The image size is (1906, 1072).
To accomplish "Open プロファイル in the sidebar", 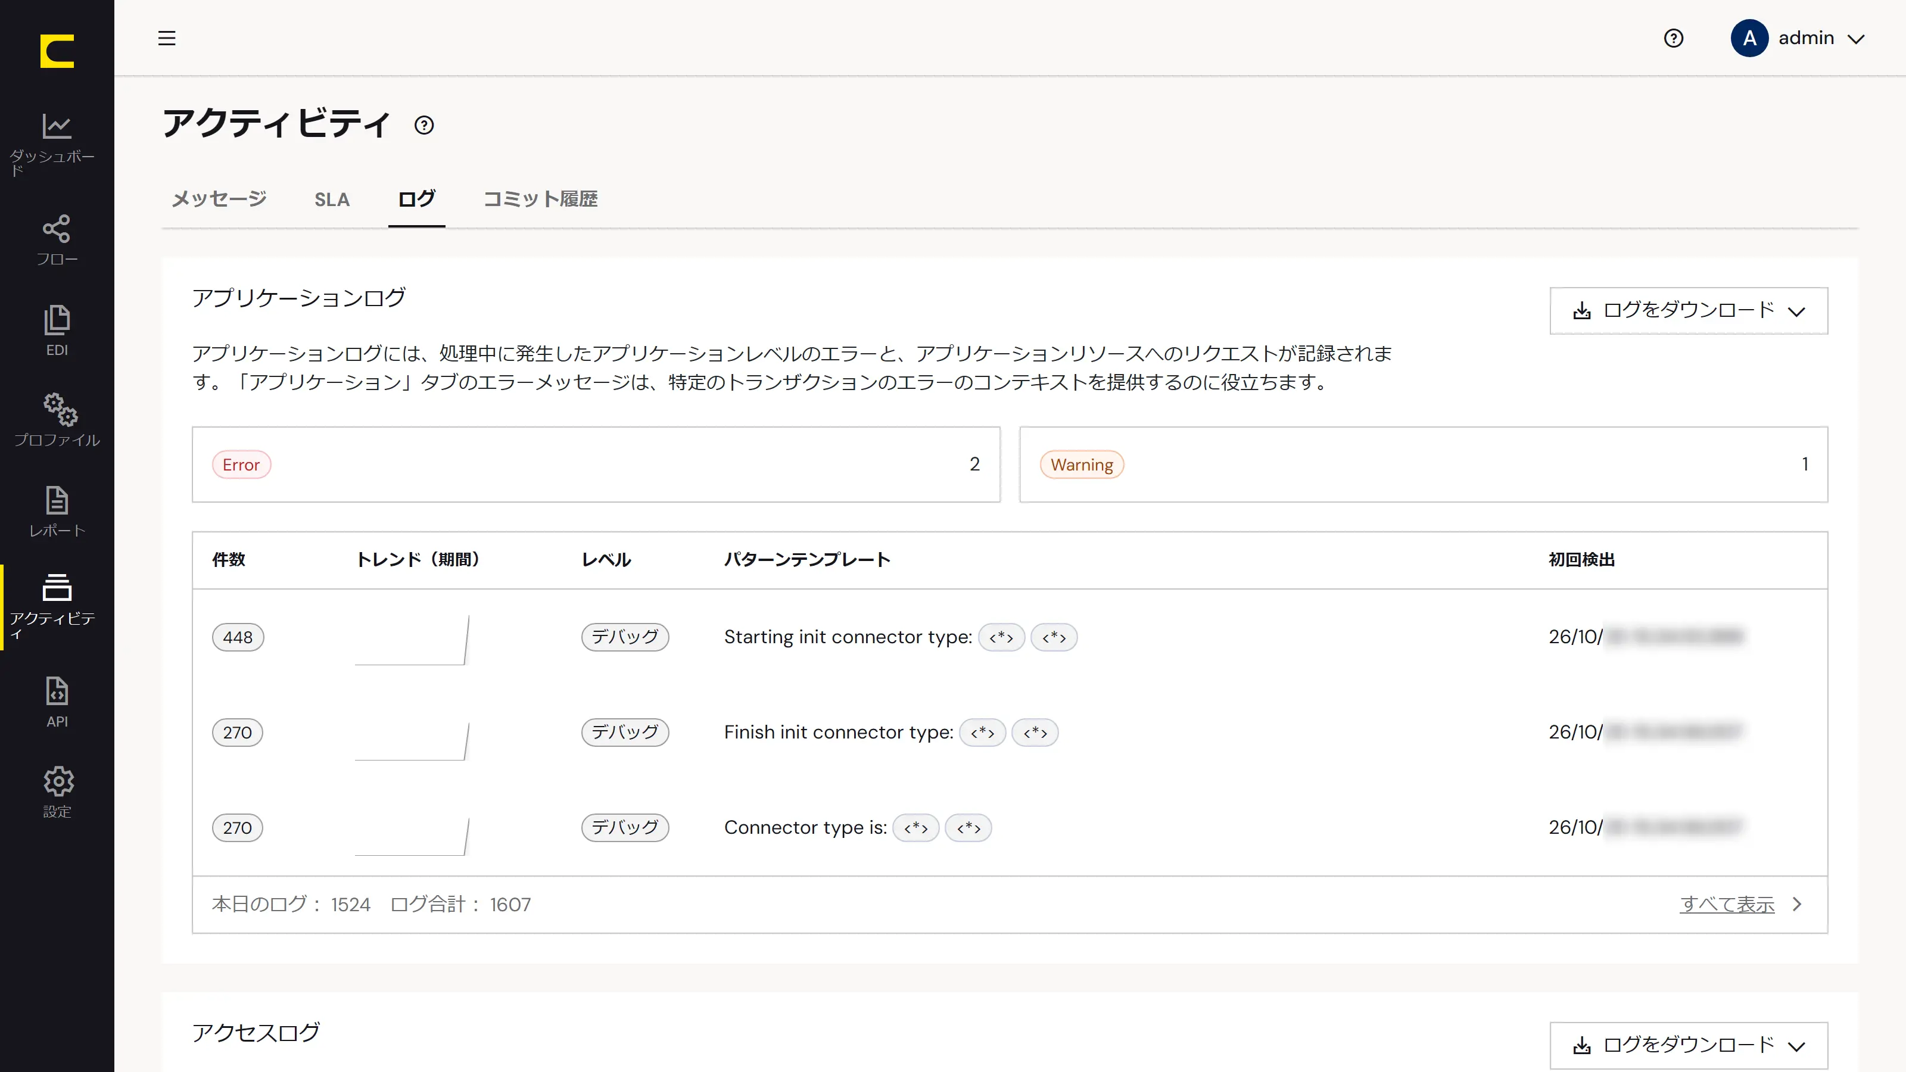I will pyautogui.click(x=57, y=420).
